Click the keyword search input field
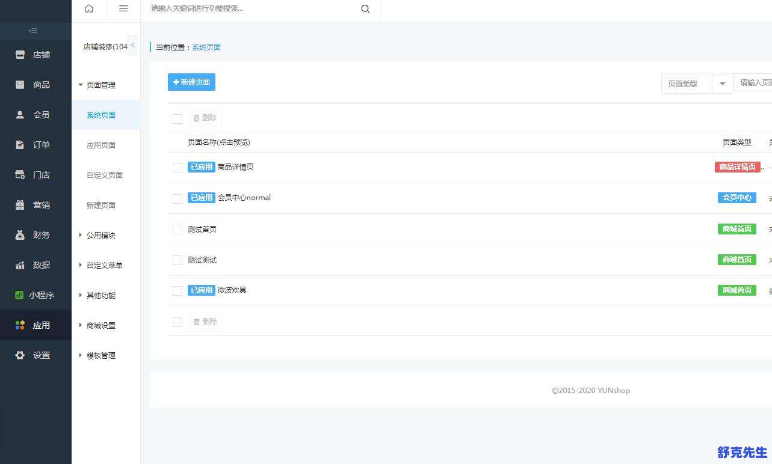Screen dimensions: 772x464 [x=253, y=9]
